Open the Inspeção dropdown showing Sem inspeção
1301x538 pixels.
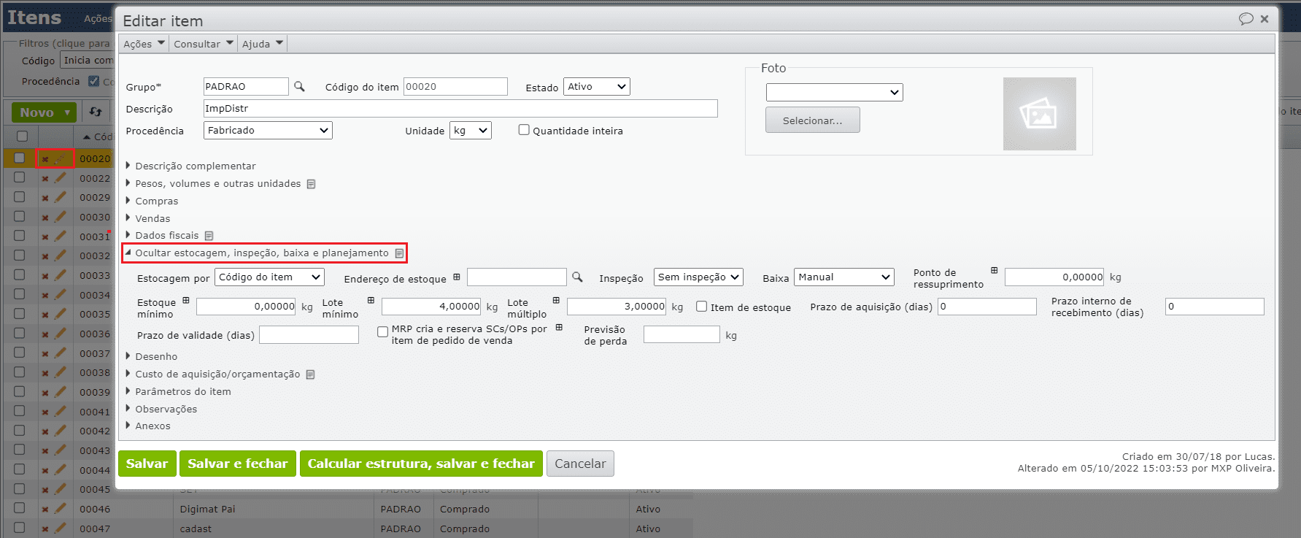pos(698,277)
